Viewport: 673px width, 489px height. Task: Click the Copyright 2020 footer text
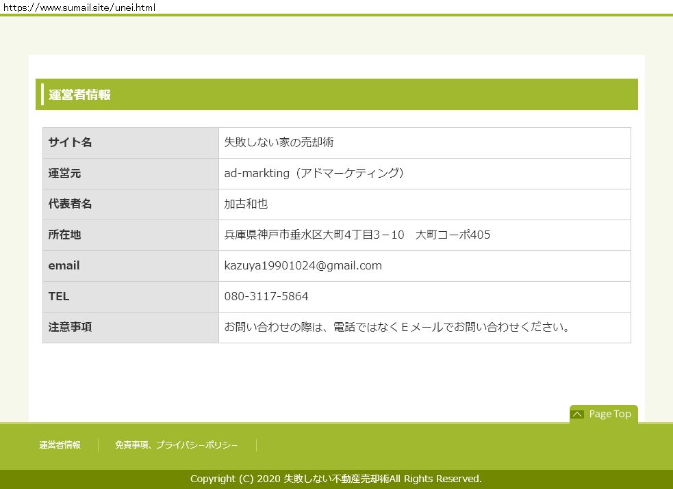(x=335, y=479)
